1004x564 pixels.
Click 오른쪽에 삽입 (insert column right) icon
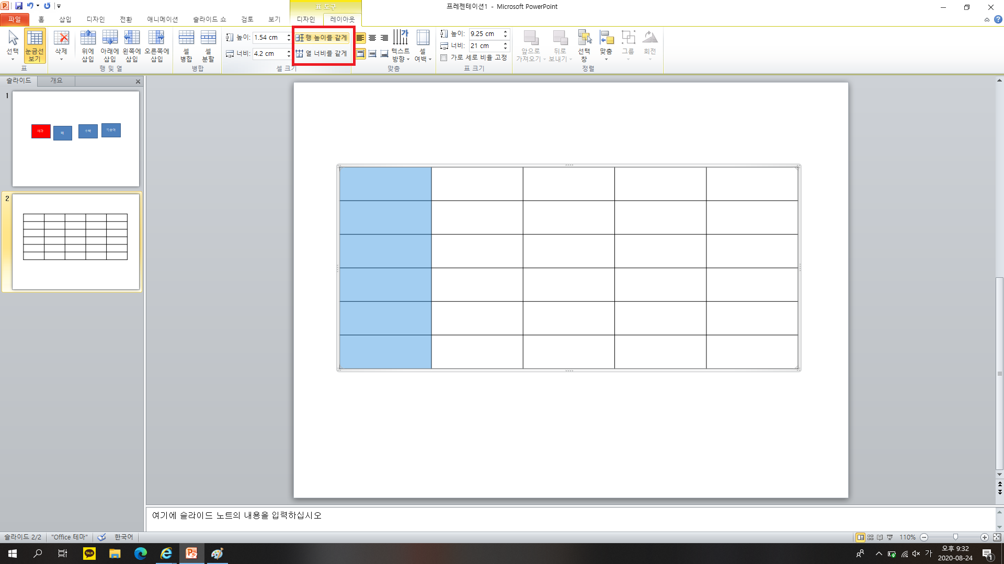coord(156,45)
